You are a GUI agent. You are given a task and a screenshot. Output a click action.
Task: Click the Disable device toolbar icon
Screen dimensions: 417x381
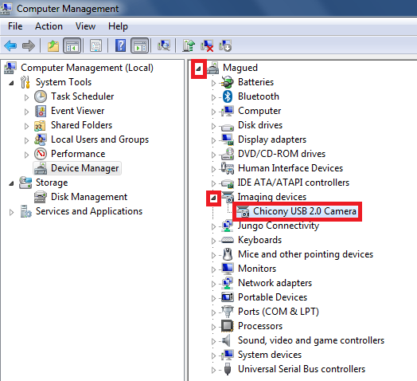[x=225, y=45]
